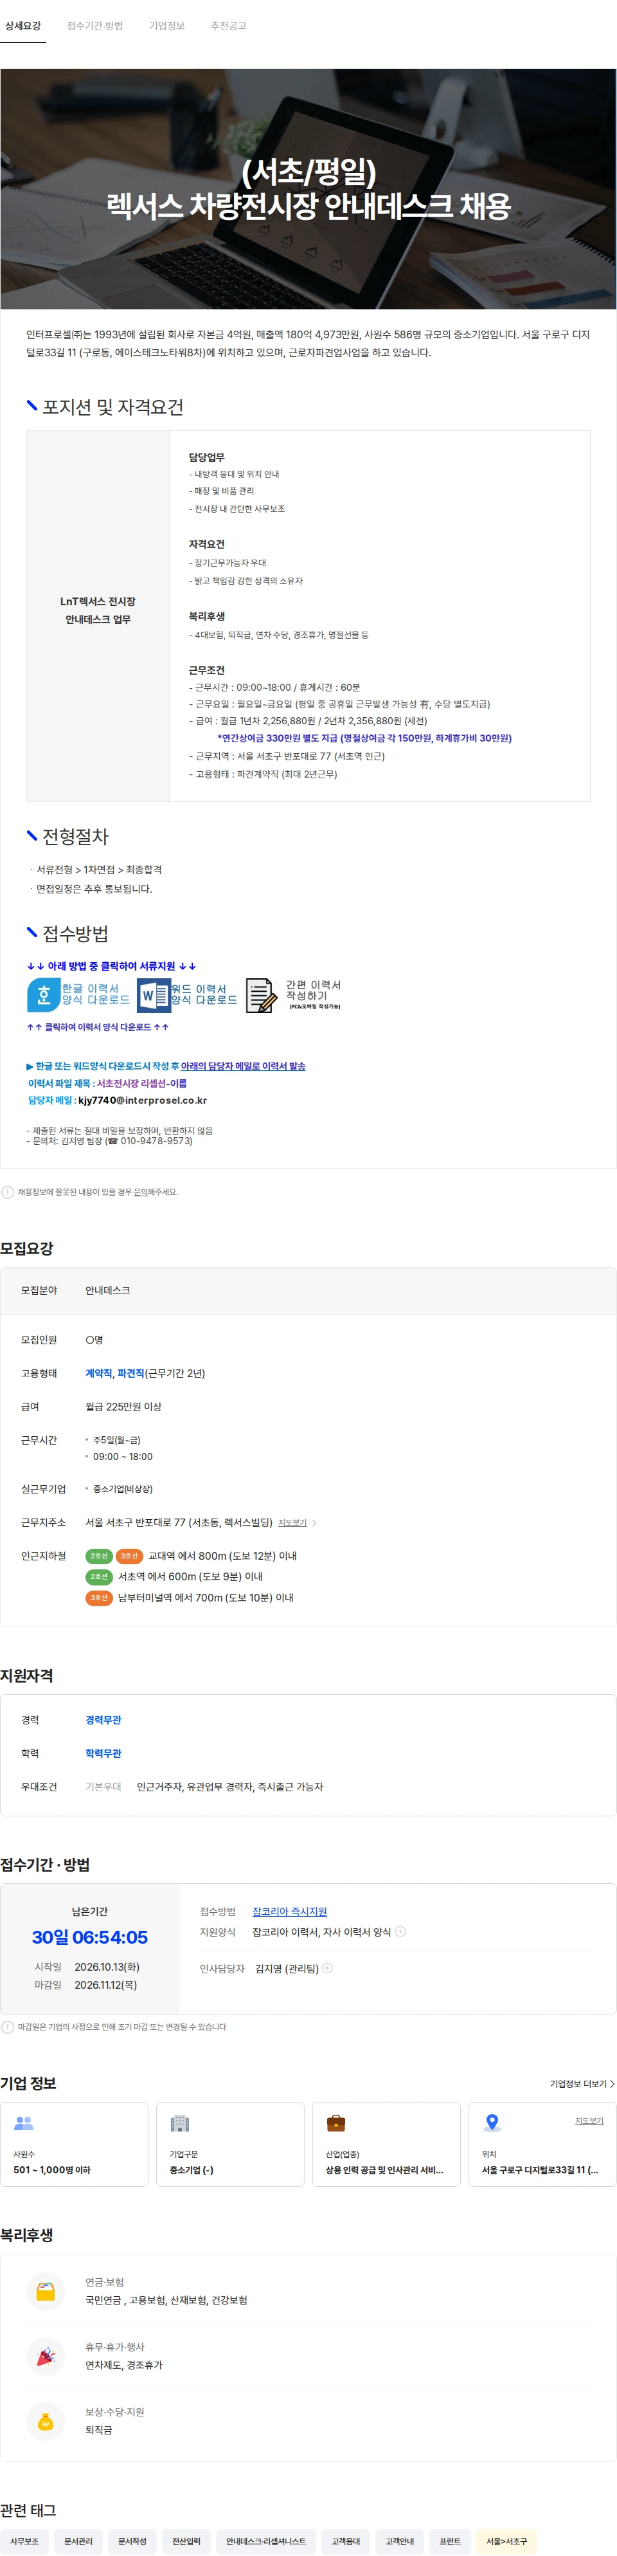
Task: Click the 서울 구로구 디지털로33길 11 address
Action: coord(540,2170)
